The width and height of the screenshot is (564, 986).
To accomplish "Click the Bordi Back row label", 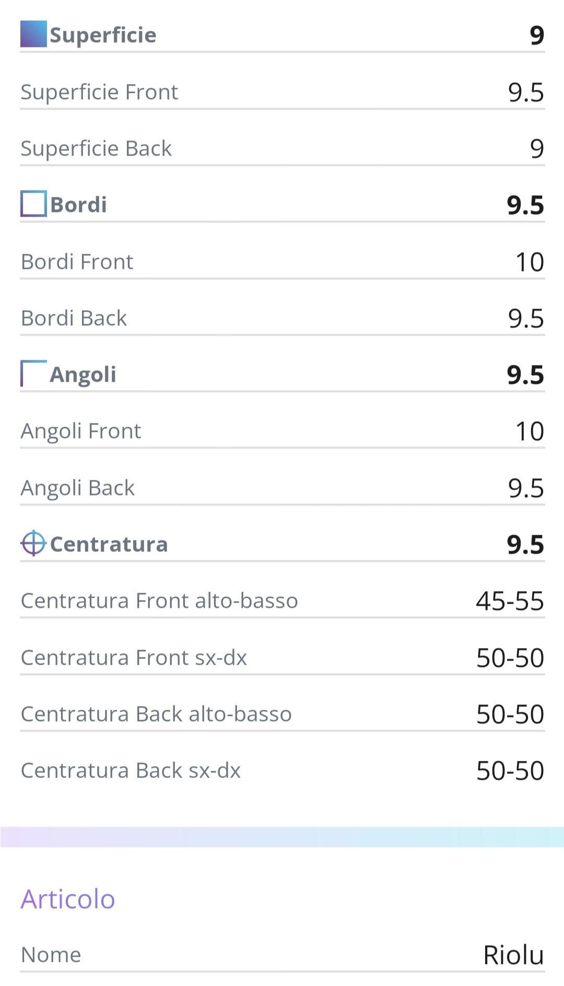I will click(x=74, y=318).
